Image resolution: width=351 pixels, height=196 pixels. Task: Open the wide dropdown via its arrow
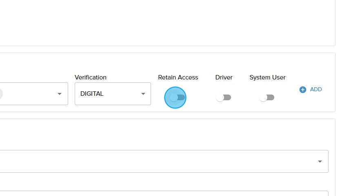tap(320, 162)
